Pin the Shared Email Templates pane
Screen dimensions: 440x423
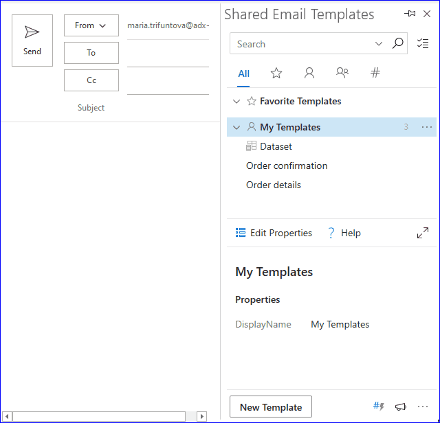pos(410,14)
